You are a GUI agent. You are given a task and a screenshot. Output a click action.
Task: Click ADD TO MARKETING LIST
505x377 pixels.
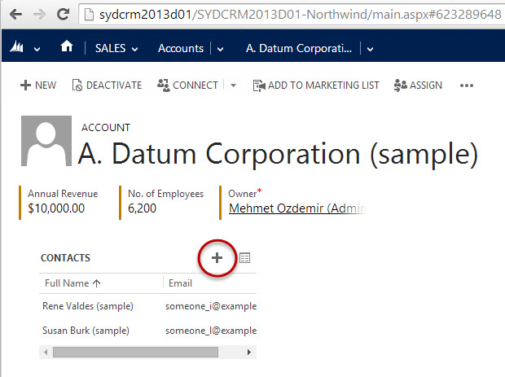point(316,85)
